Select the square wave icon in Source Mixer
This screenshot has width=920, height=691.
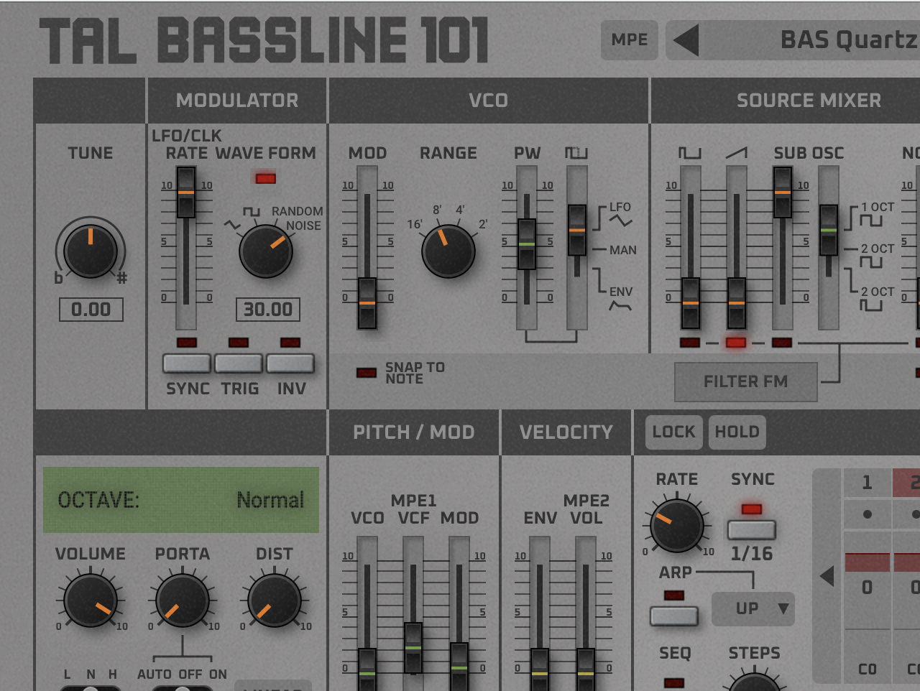[x=691, y=152]
